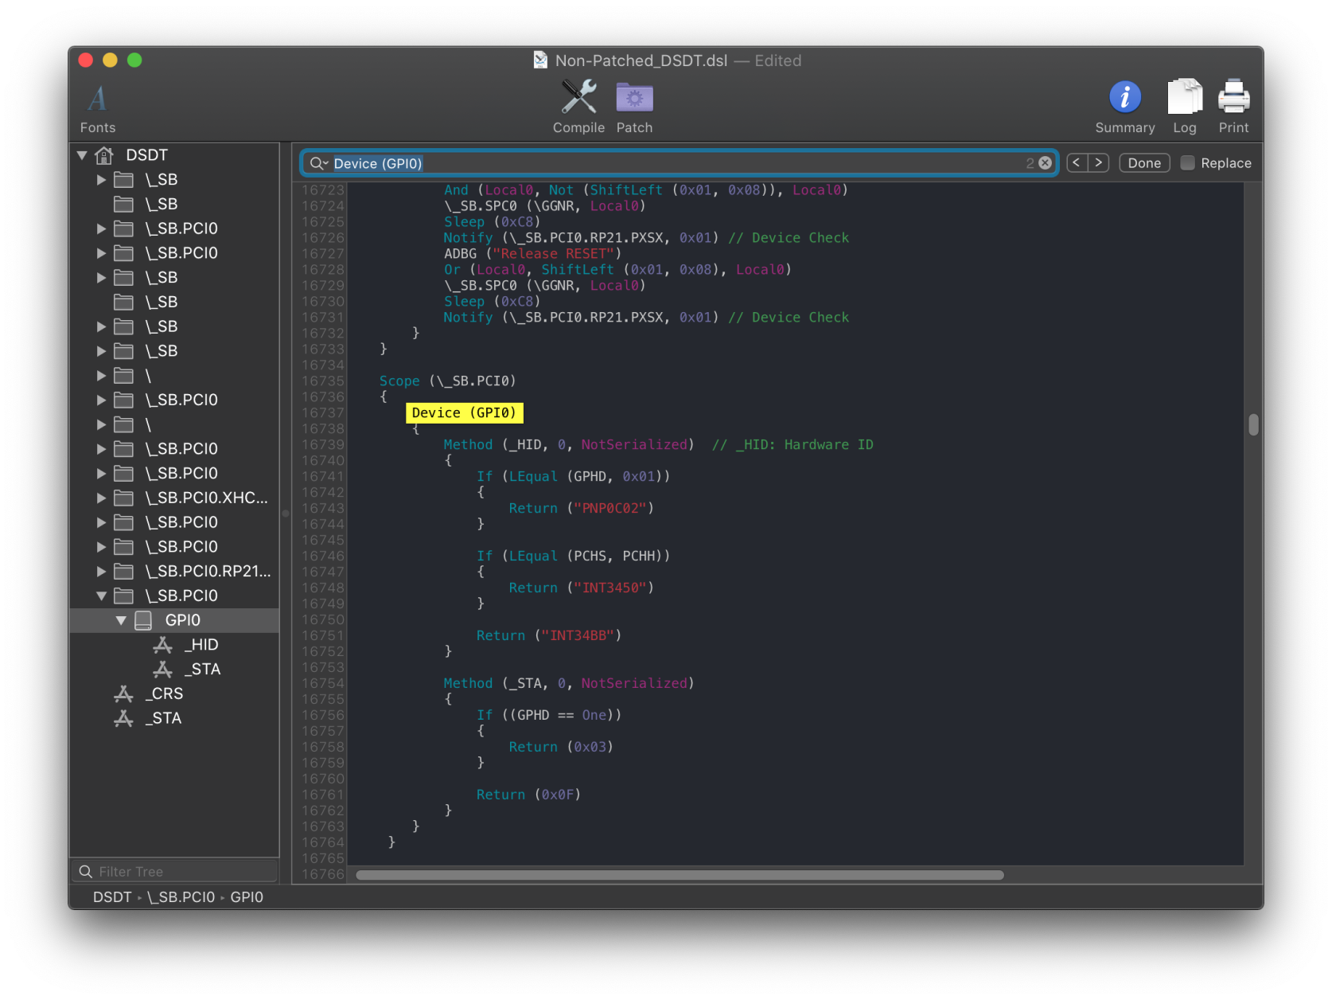
Task: Open the search options magnifier menu
Action: pos(318,163)
